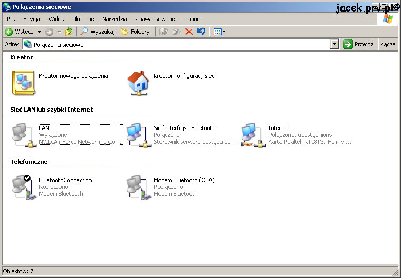
Task: Click the Telefoniczne group header
Action: point(29,162)
